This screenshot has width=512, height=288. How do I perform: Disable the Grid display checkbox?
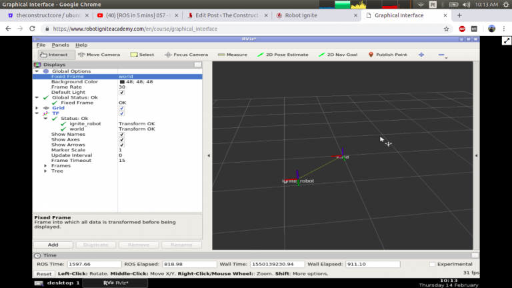click(x=122, y=108)
